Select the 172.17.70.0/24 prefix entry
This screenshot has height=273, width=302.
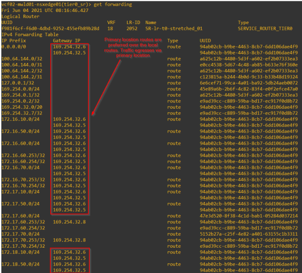pyautogui.click(x=20, y=234)
